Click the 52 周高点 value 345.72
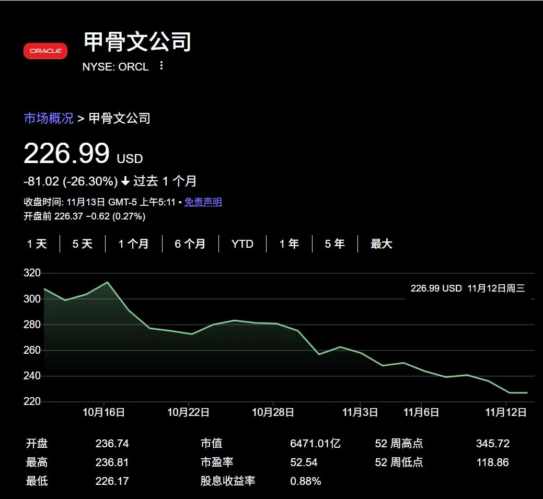The width and height of the screenshot is (543, 499). tap(492, 443)
